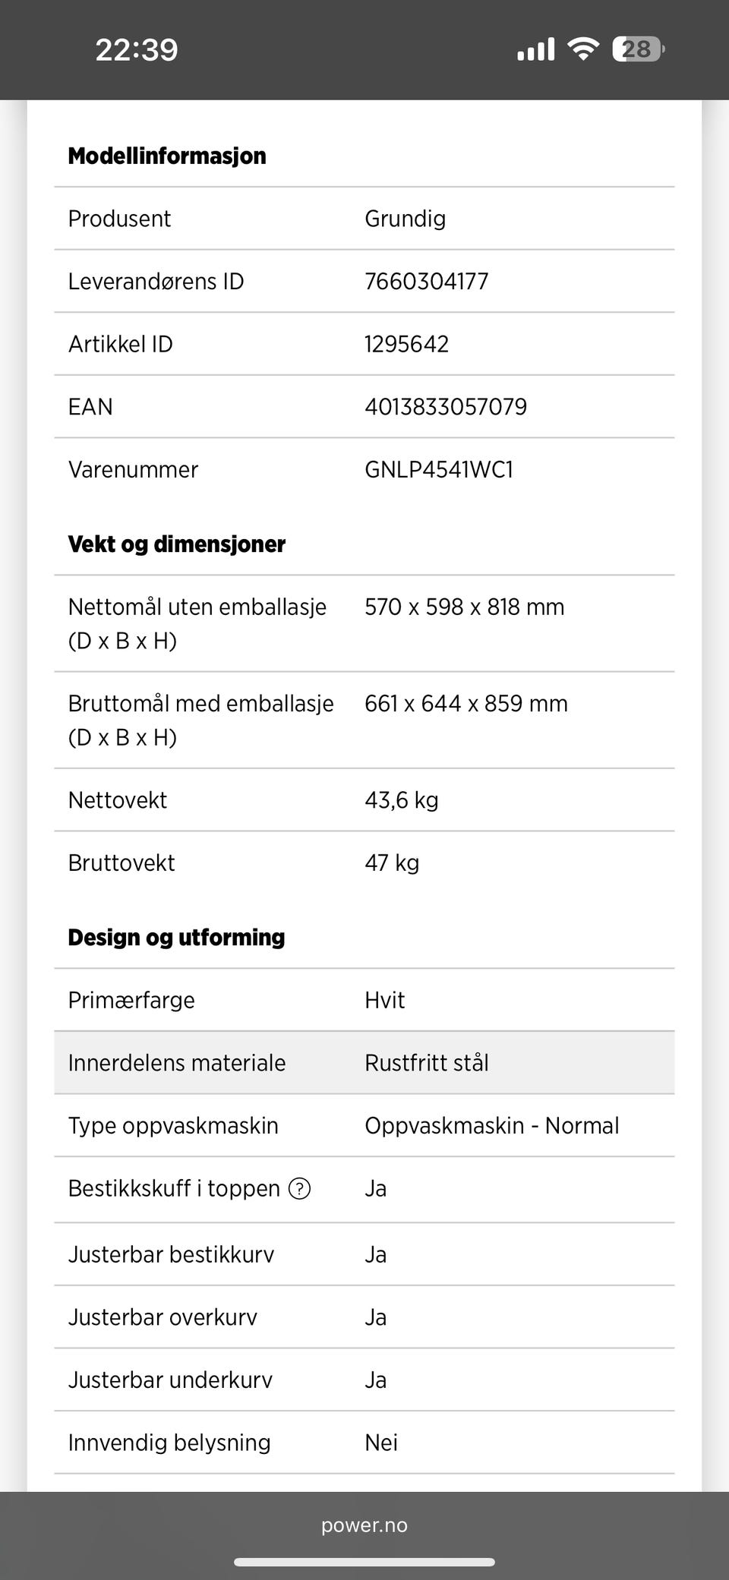Tap the Innvendig belysning row

[364, 1443]
